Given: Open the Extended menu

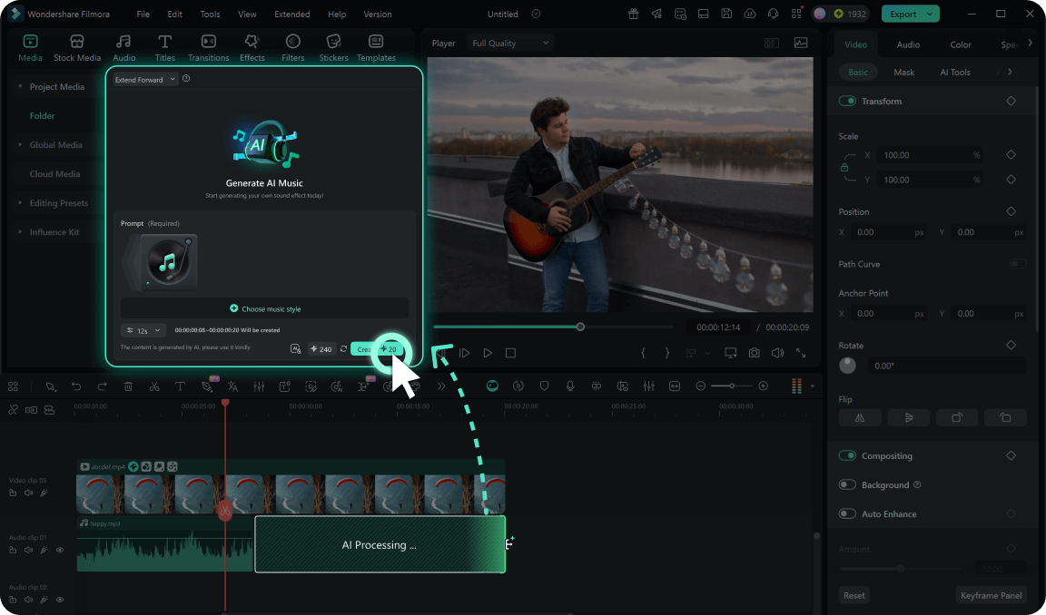Looking at the screenshot, I should [291, 14].
